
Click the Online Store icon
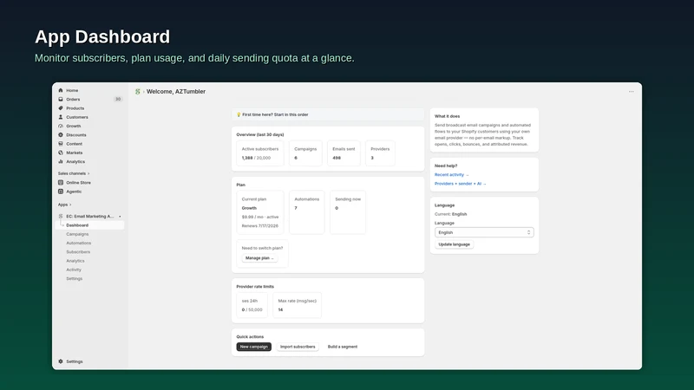pyautogui.click(x=61, y=183)
